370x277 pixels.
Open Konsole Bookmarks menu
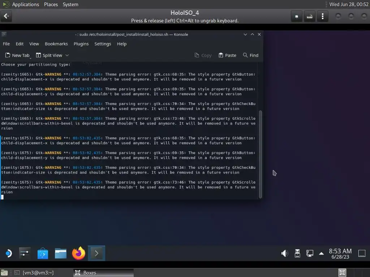pyautogui.click(x=56, y=44)
